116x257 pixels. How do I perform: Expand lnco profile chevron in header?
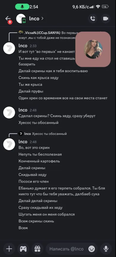(x=43, y=19)
